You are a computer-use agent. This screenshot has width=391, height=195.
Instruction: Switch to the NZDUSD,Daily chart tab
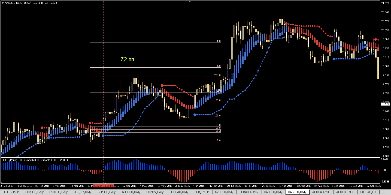pos(225,192)
